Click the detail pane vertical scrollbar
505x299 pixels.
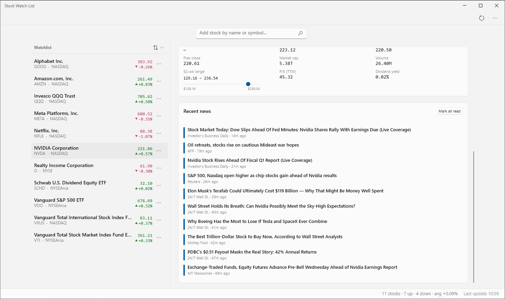click(474, 217)
